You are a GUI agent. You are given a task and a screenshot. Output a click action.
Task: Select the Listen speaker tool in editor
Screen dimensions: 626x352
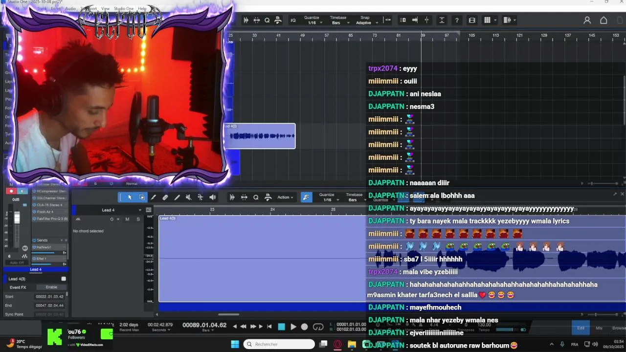coord(212,197)
